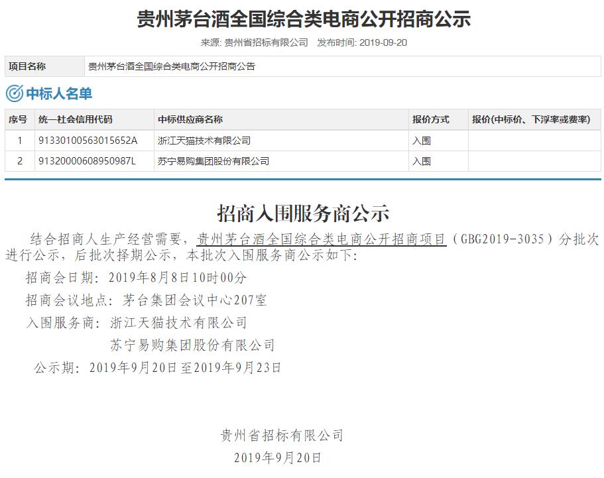
Task: Click the source text 来源: 贵州省招标有限公司
Action: coord(254,42)
